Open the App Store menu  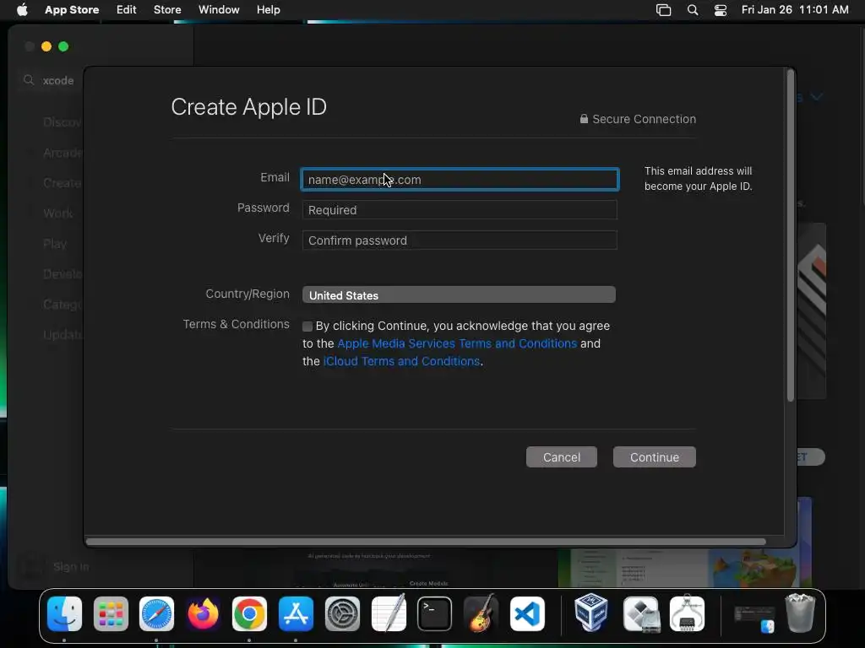coord(72,10)
